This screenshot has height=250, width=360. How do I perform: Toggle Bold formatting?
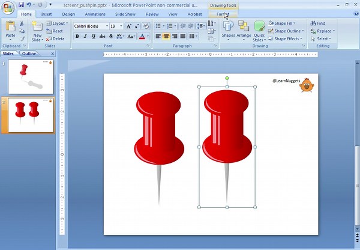pos(77,36)
